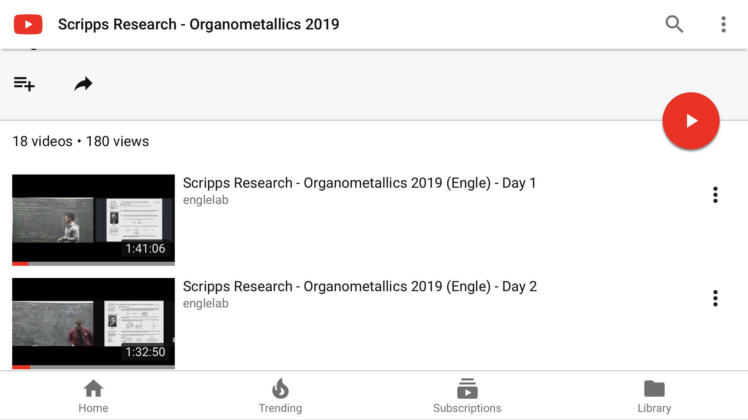This screenshot has width=748, height=420.
Task: Open top-right overflow menu
Action: [723, 24]
